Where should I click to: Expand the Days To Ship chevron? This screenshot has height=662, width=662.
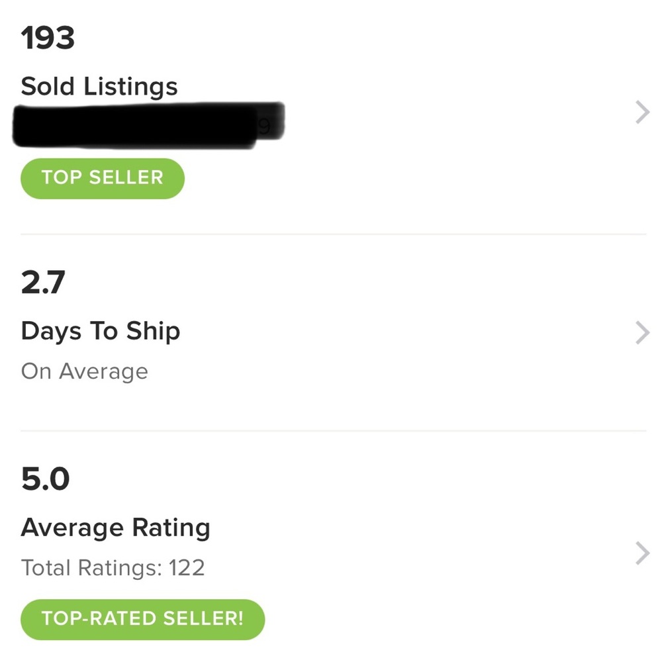tap(641, 333)
